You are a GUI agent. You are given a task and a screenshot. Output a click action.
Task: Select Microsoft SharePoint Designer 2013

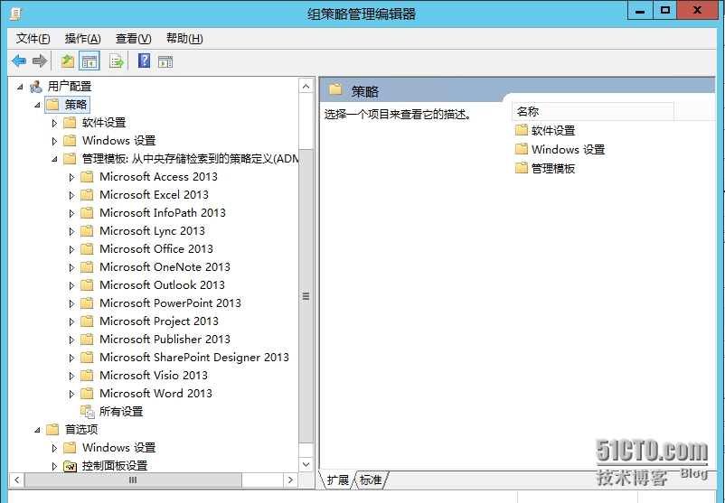[x=194, y=358]
